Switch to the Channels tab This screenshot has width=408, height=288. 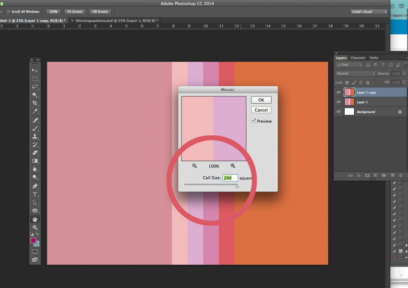click(x=358, y=58)
